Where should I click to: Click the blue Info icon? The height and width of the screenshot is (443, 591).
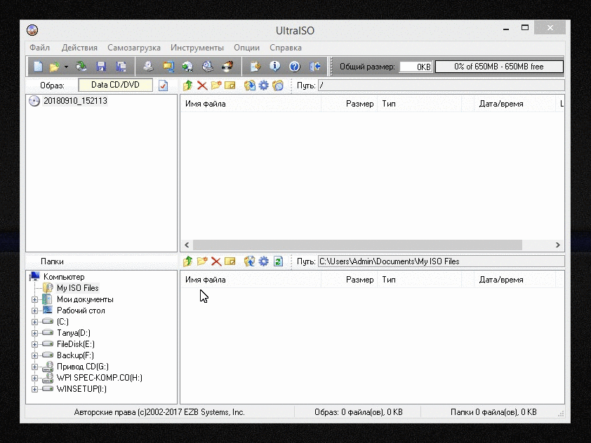(x=274, y=67)
